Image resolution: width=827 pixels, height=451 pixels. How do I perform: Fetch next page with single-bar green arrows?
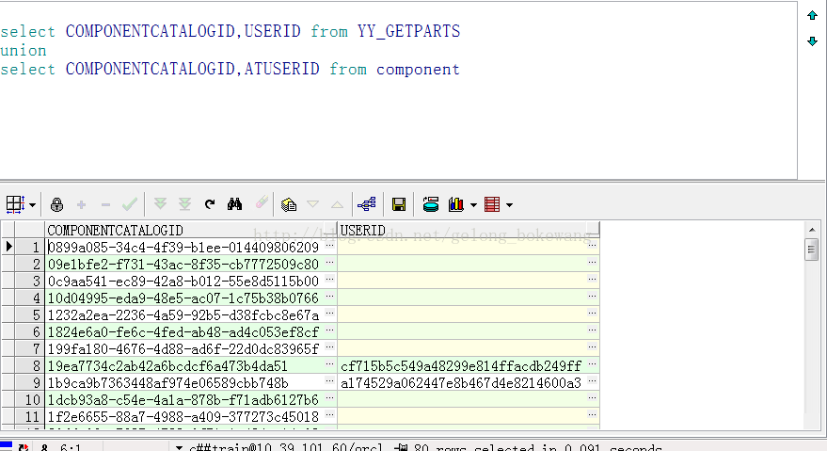(160, 204)
